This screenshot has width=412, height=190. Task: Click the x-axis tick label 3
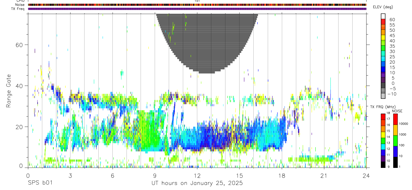pyautogui.click(x=70, y=176)
